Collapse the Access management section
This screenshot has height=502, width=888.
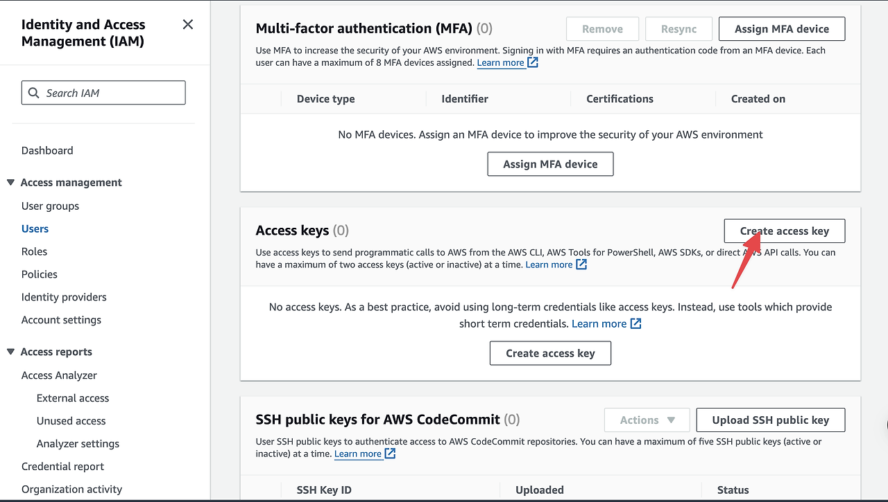(x=10, y=182)
